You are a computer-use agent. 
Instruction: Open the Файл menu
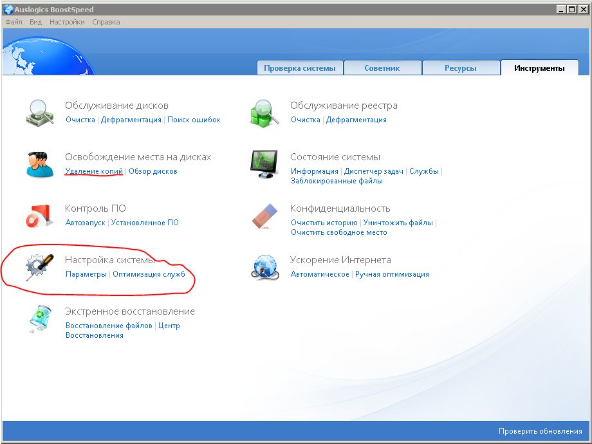pyautogui.click(x=14, y=22)
